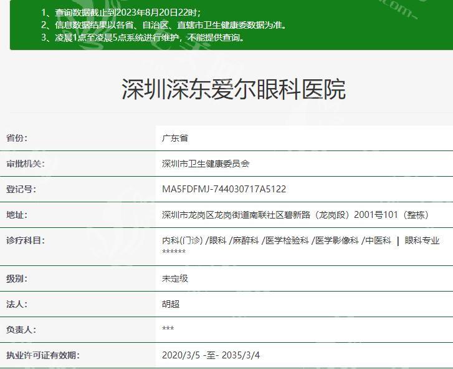Click the masked ****** under departments
The image size is (453, 369).
[x=174, y=251]
